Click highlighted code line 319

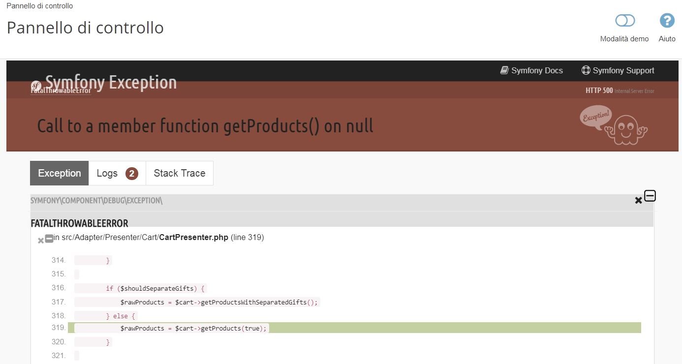click(354, 328)
